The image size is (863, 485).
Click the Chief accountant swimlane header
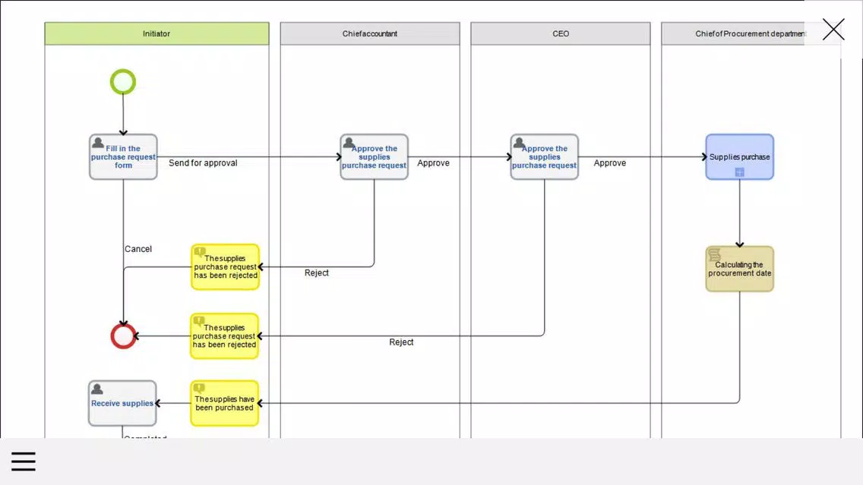[370, 33]
